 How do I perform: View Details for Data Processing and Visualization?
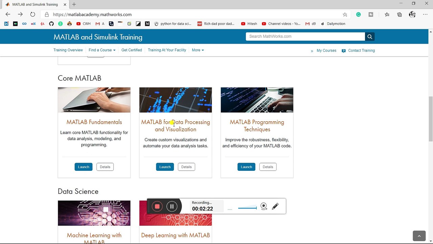click(186, 167)
